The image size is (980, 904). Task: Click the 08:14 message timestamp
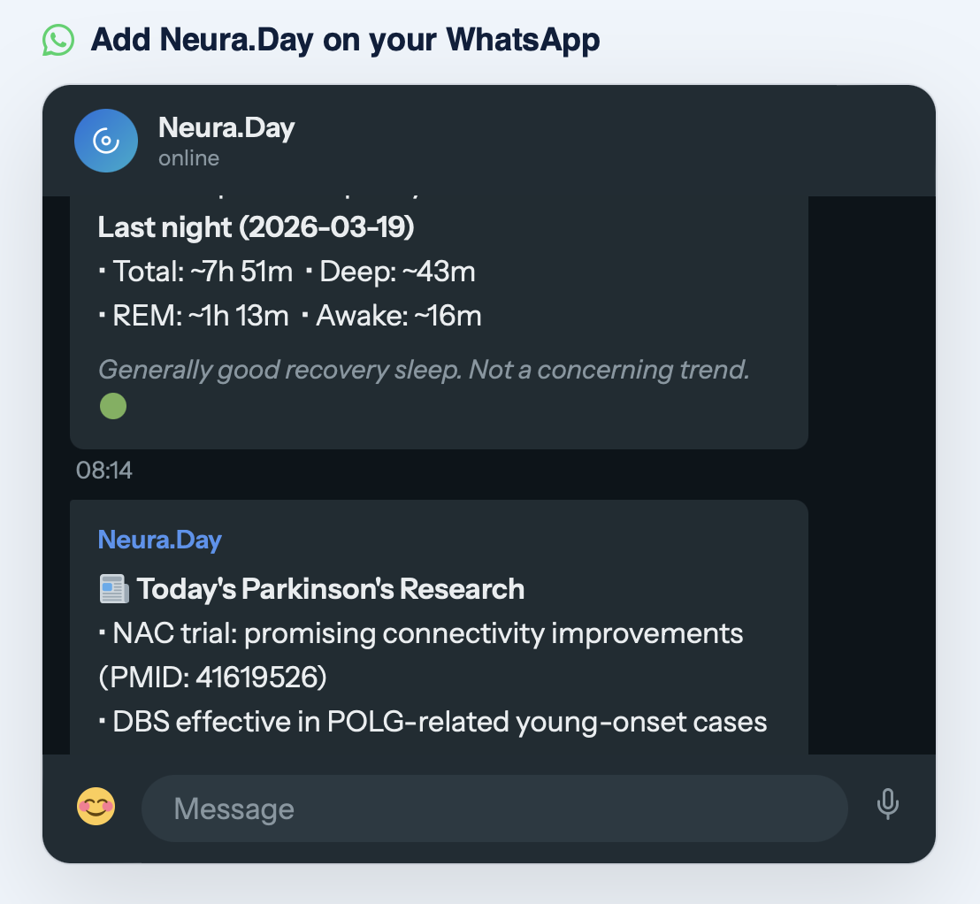click(x=104, y=470)
